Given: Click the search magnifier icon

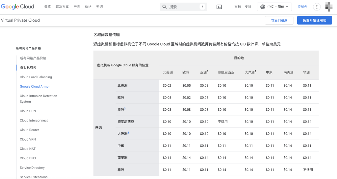Looking at the screenshot, I should coord(165,7).
